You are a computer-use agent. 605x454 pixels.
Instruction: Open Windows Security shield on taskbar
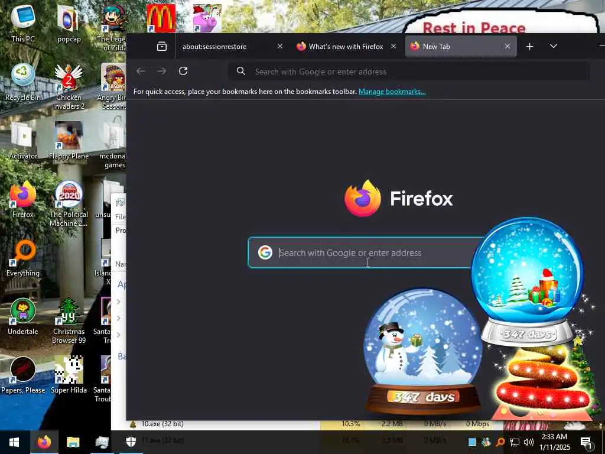click(131, 442)
